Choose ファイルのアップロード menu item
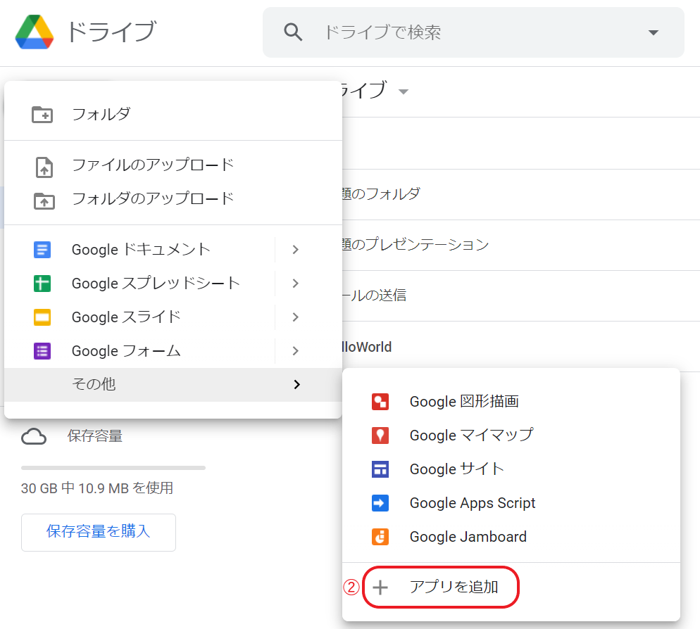The image size is (700, 629). (173, 165)
